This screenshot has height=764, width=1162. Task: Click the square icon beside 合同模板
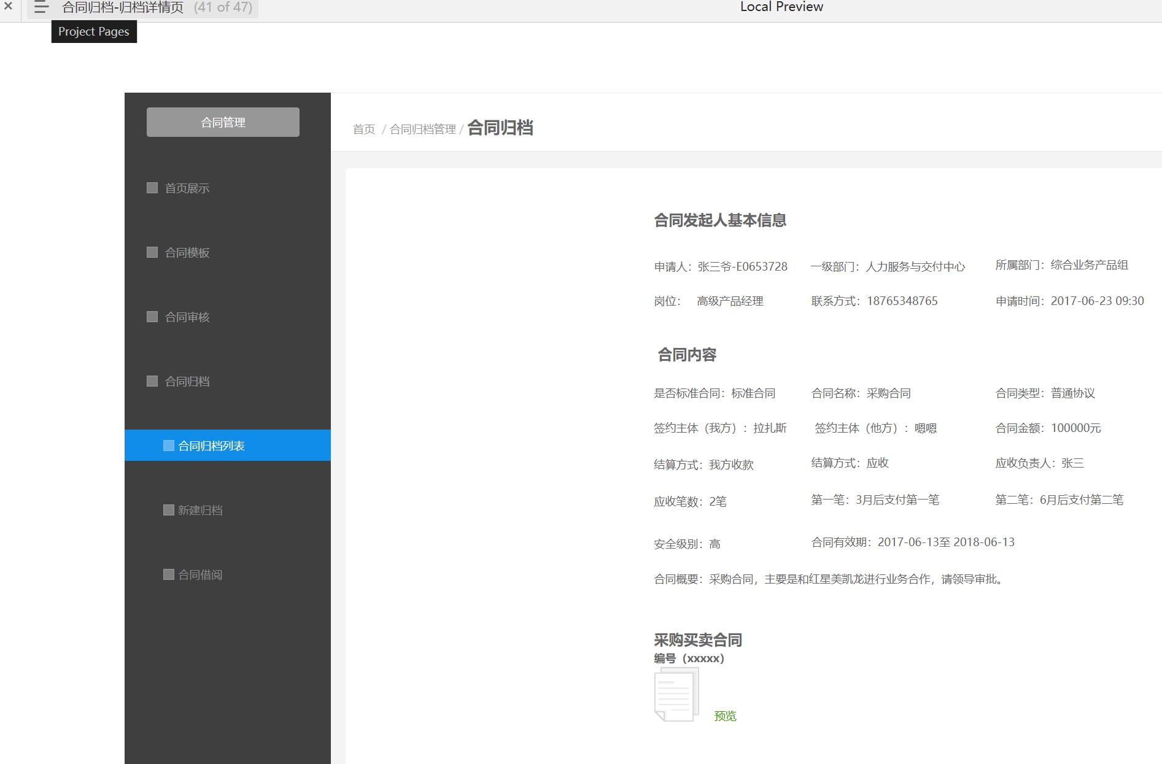152,252
